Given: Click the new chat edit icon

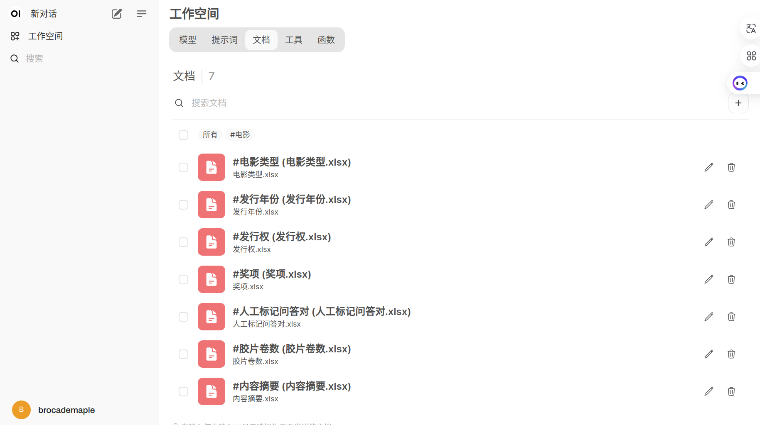Looking at the screenshot, I should tap(117, 14).
